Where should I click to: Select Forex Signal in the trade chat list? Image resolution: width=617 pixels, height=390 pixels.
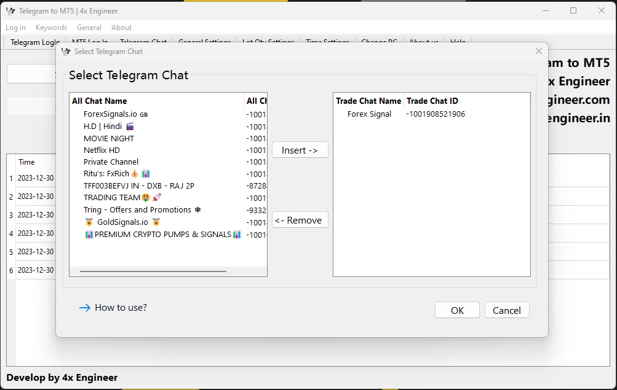tap(369, 114)
